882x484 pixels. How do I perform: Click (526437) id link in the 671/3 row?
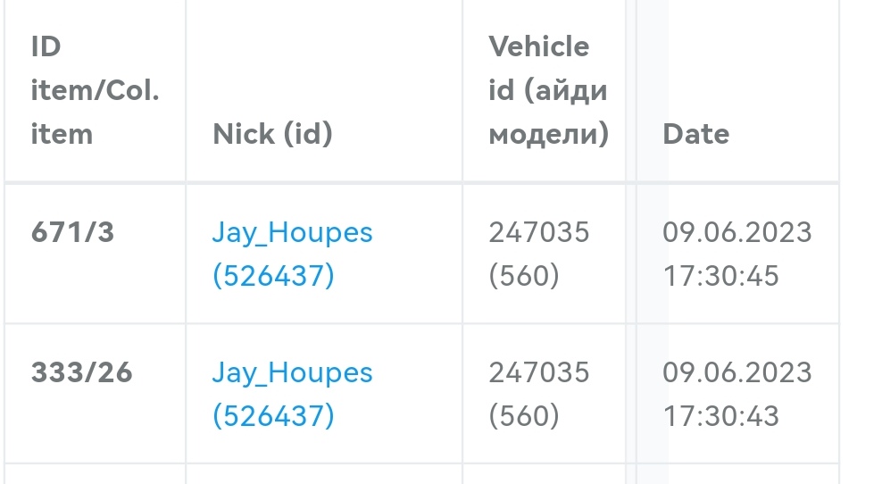coord(273,276)
